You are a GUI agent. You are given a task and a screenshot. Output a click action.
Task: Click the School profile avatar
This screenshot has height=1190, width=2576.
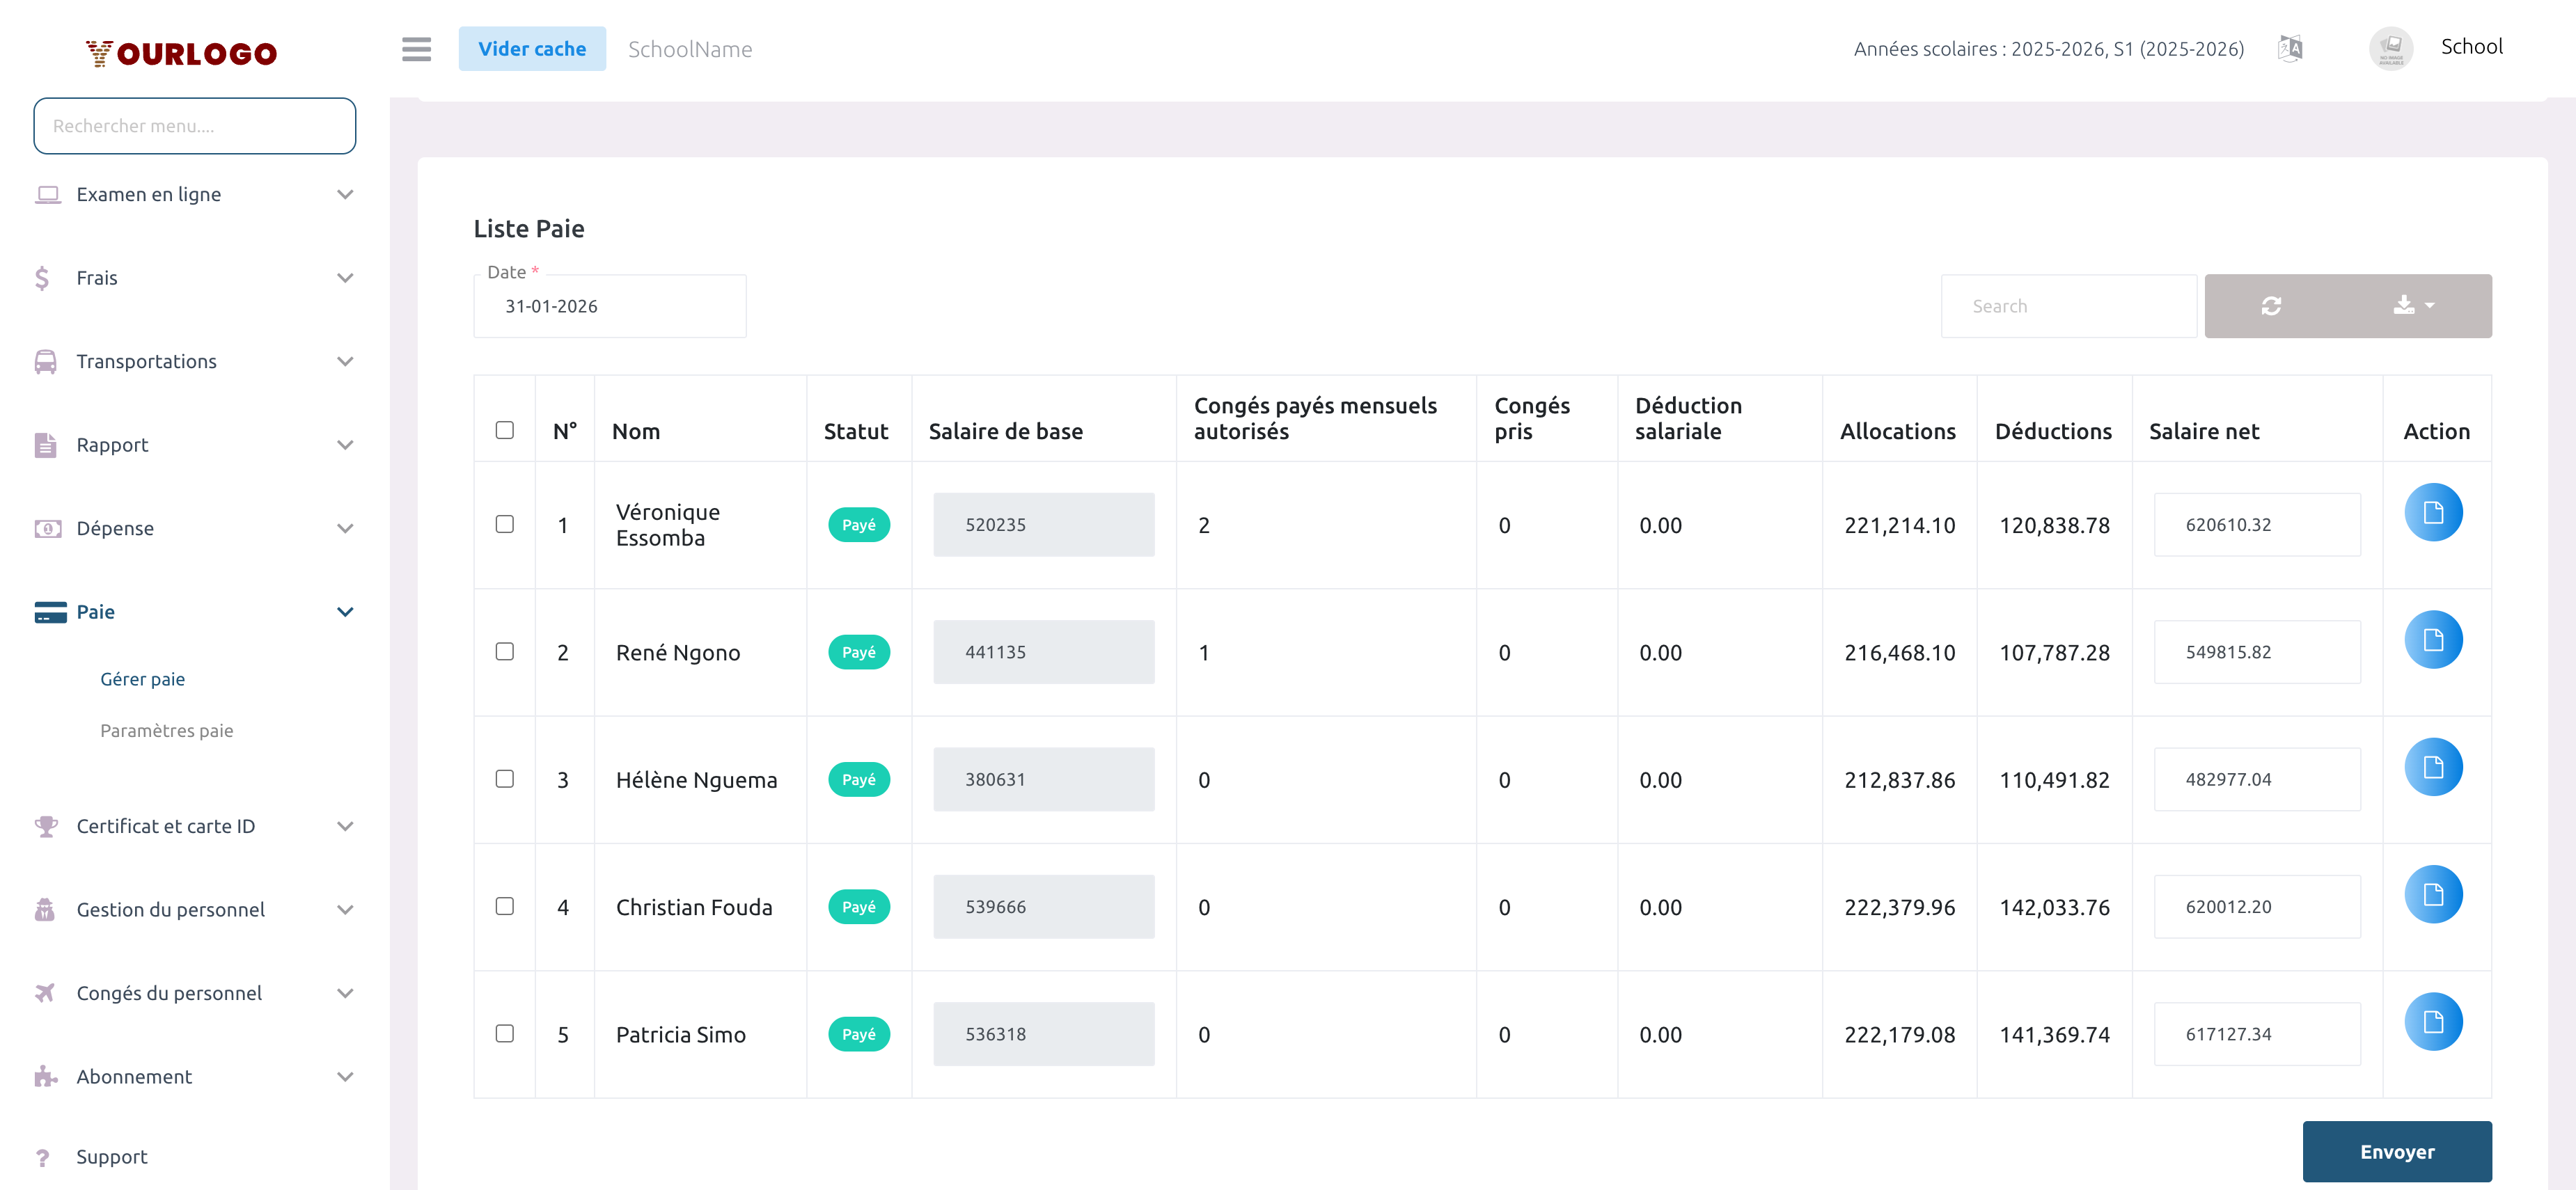coord(2390,48)
